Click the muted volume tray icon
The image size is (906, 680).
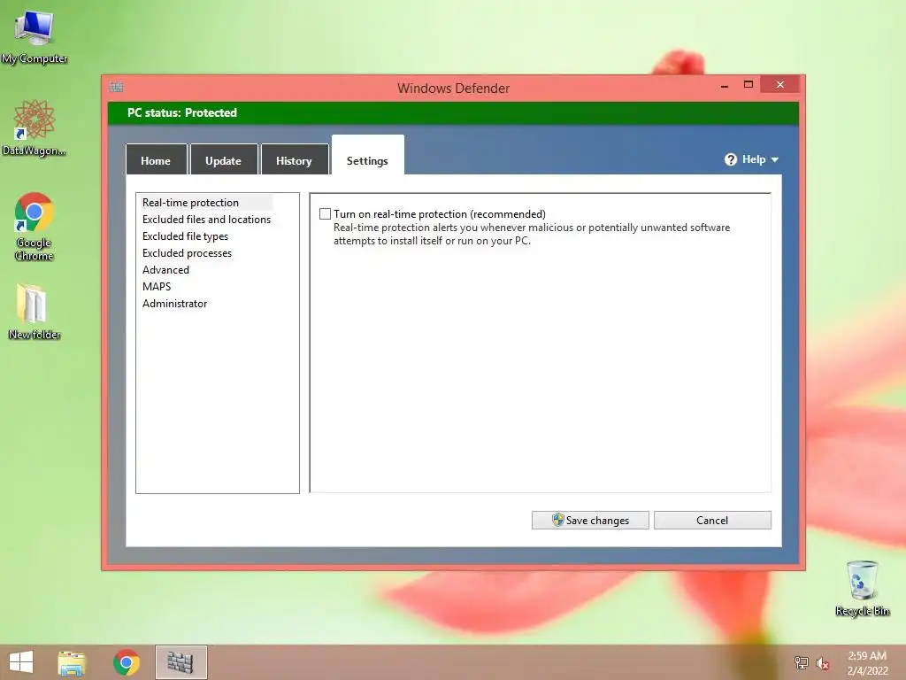pyautogui.click(x=822, y=663)
